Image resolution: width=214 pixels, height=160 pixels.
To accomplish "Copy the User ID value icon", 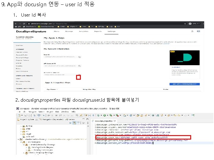I will click(79, 57).
